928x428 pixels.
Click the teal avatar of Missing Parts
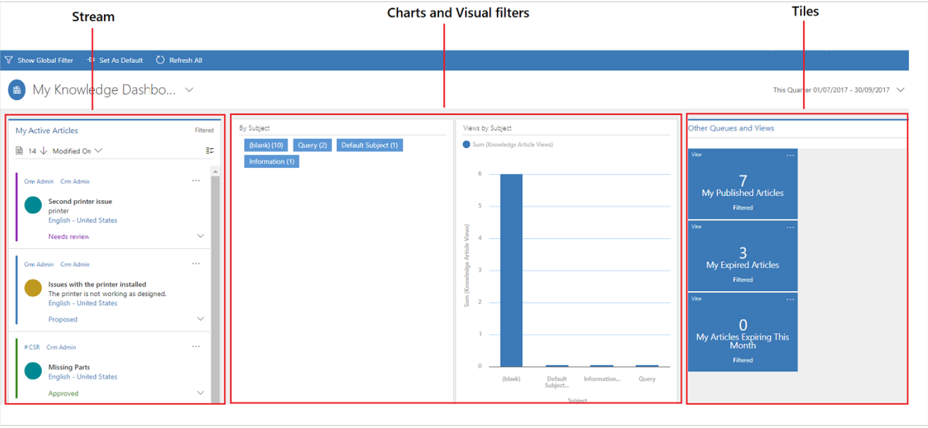pos(33,371)
